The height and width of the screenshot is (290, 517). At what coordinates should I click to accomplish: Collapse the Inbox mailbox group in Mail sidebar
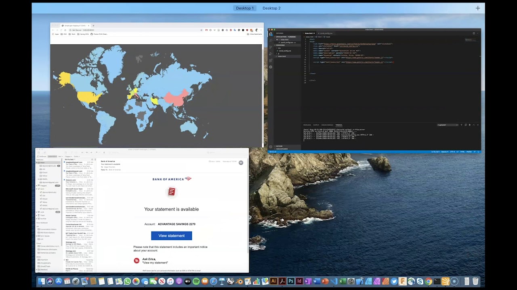(x=37, y=163)
